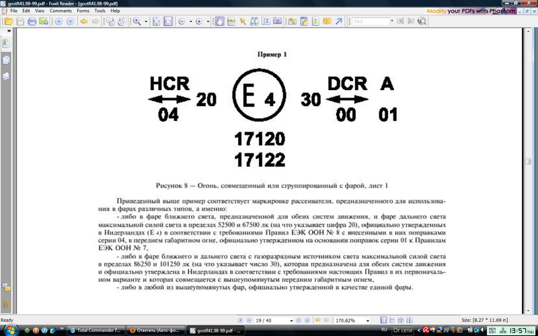Screen dimensions: 538x336
Task: Open the Pages thumbnails panel icon
Action: [x=6, y=60]
